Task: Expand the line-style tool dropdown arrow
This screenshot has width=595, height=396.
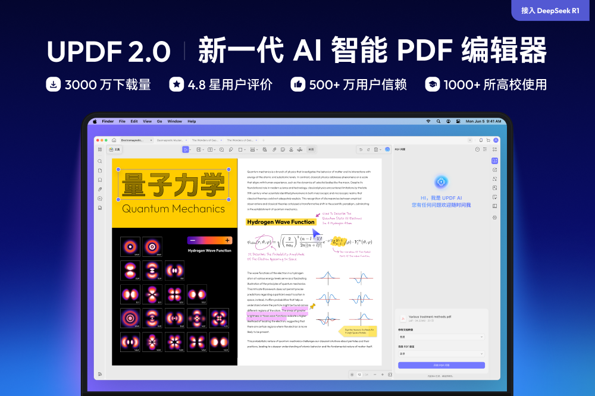Action: point(257,150)
